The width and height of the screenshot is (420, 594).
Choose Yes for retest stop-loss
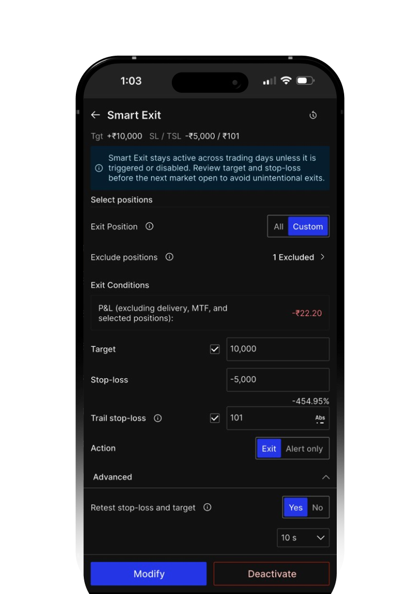tap(295, 508)
